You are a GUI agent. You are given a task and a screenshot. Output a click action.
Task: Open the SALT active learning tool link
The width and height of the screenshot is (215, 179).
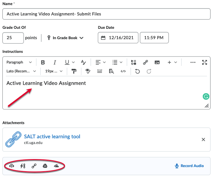pos(52,137)
